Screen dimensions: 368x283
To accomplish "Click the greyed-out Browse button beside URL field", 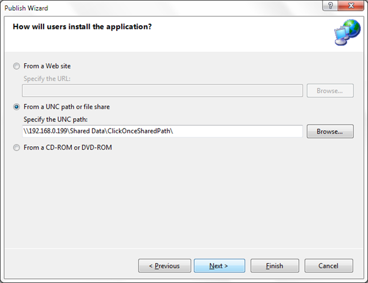I will coord(330,91).
